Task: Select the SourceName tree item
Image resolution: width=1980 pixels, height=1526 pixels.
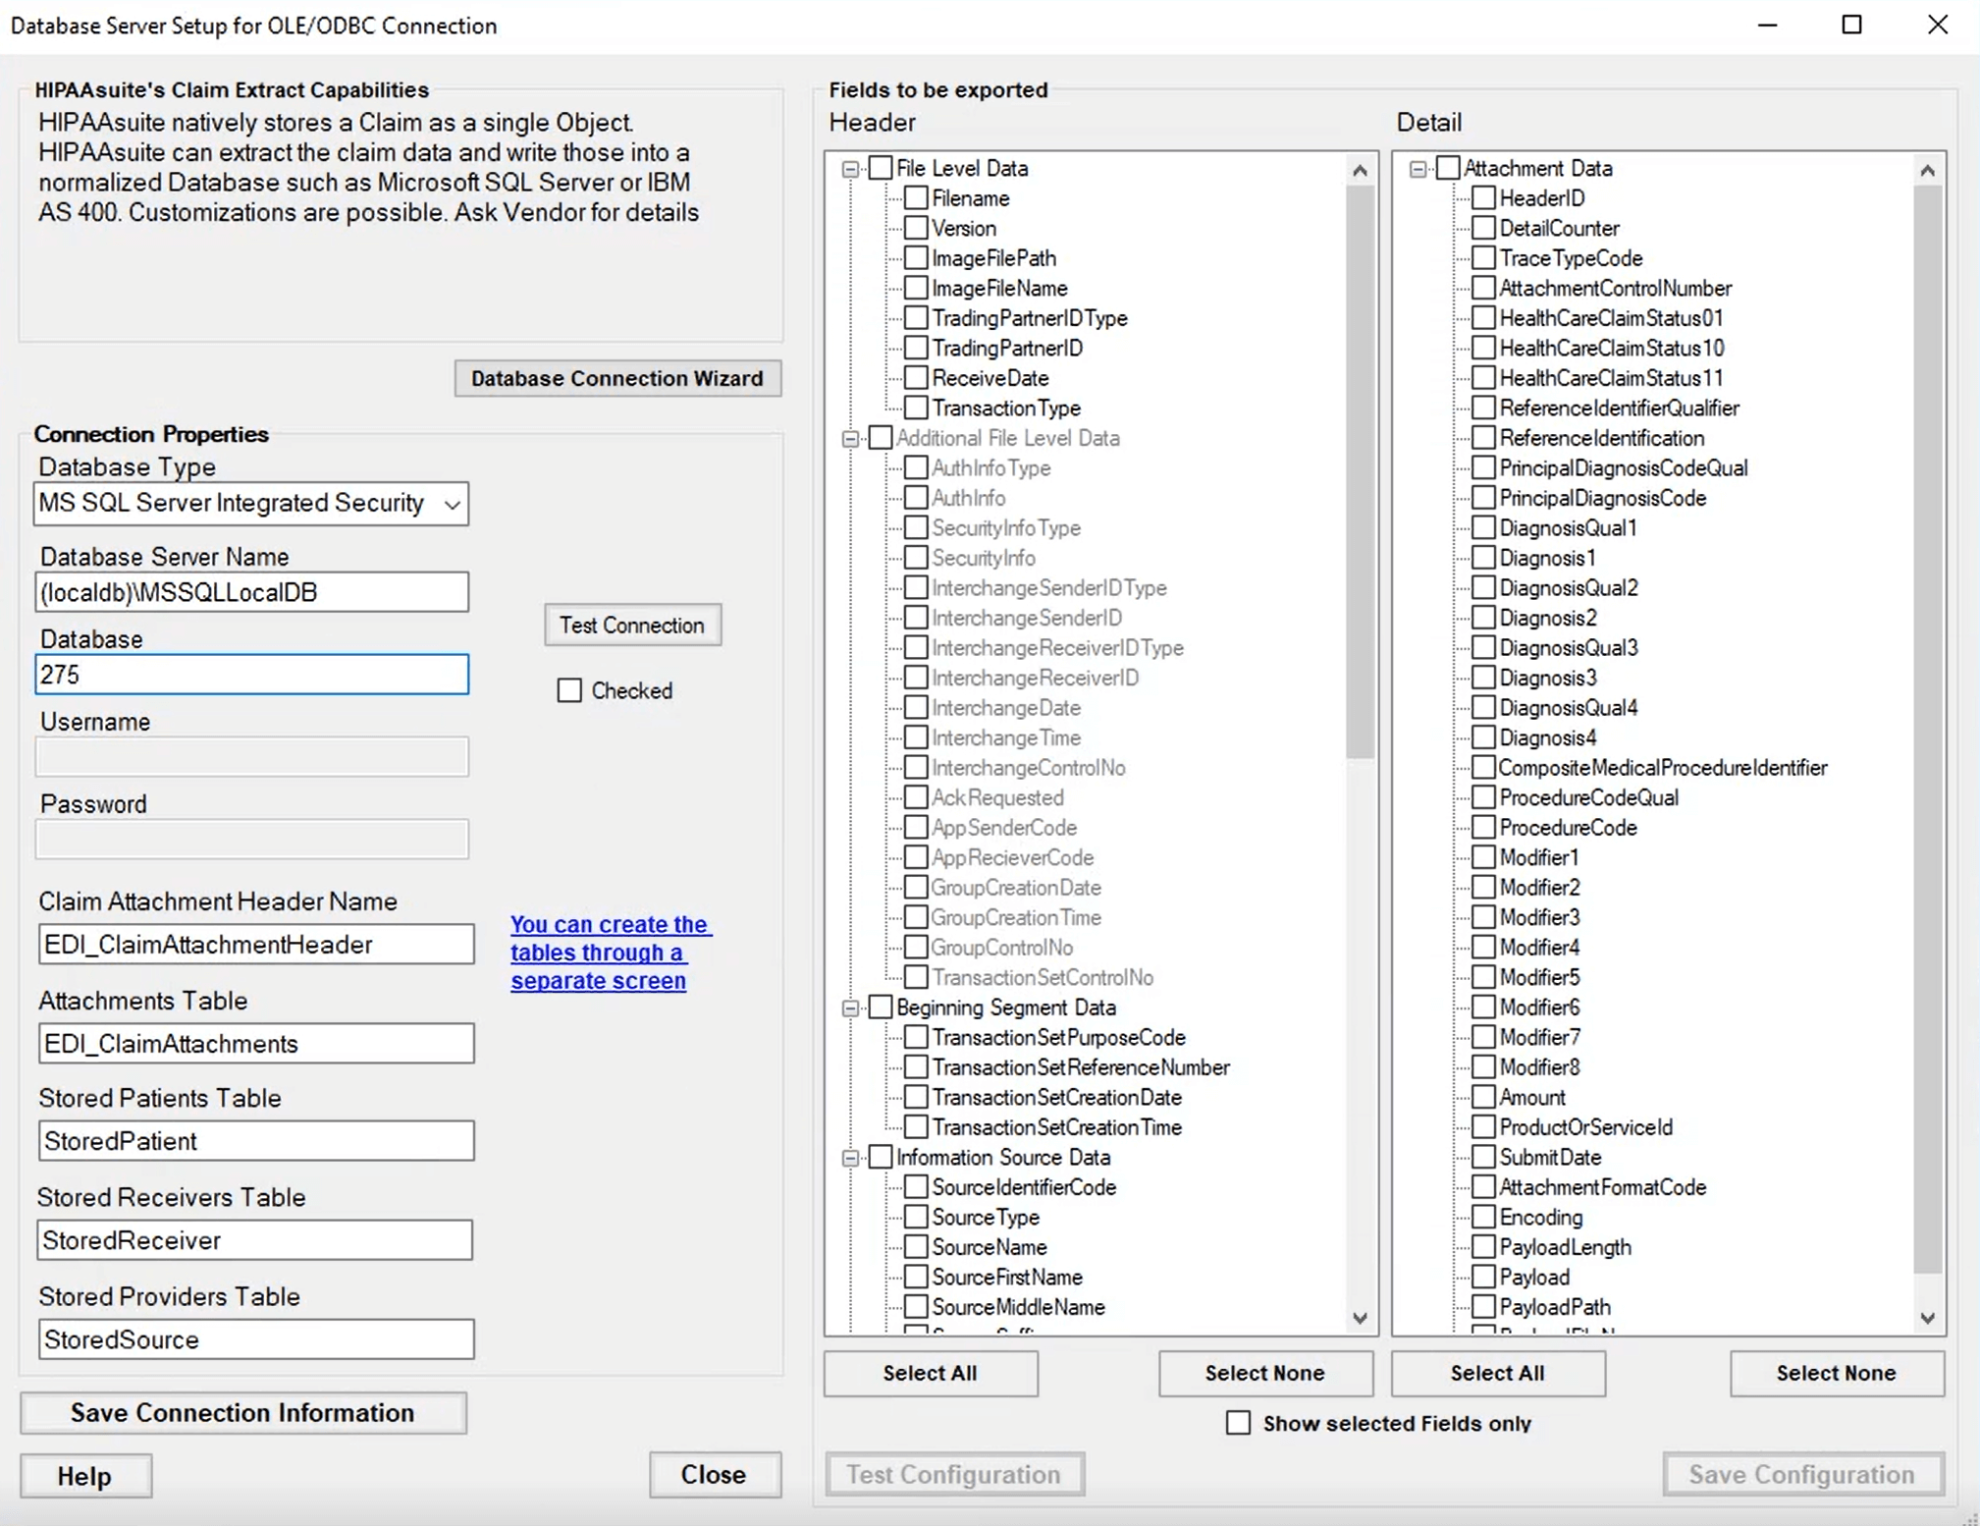Action: tap(989, 1247)
